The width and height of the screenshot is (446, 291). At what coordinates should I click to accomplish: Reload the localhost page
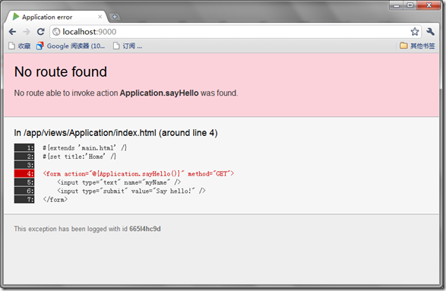click(41, 32)
